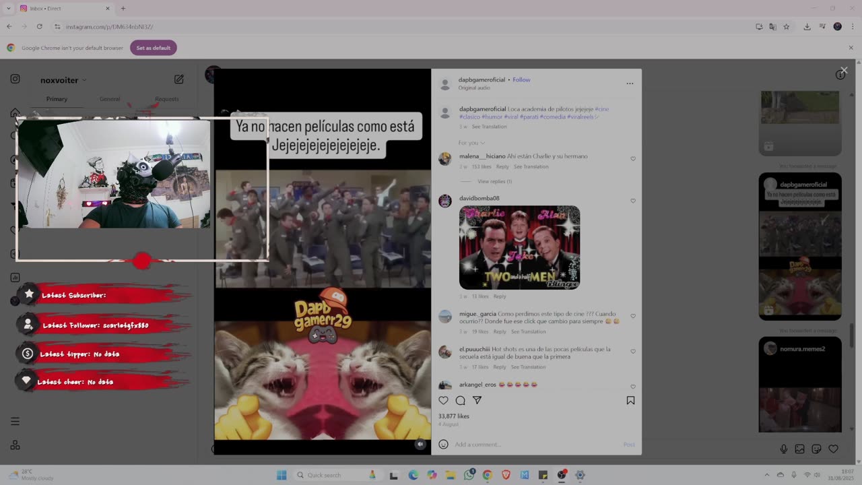Viewport: 862px width, 485px height.
Task: Like malena__hiciano's comment
Action: (633, 159)
